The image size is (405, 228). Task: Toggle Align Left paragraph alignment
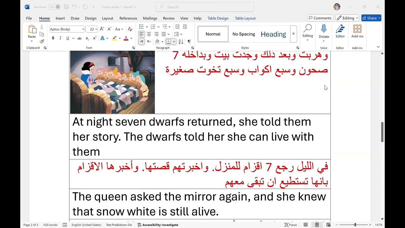click(141, 34)
